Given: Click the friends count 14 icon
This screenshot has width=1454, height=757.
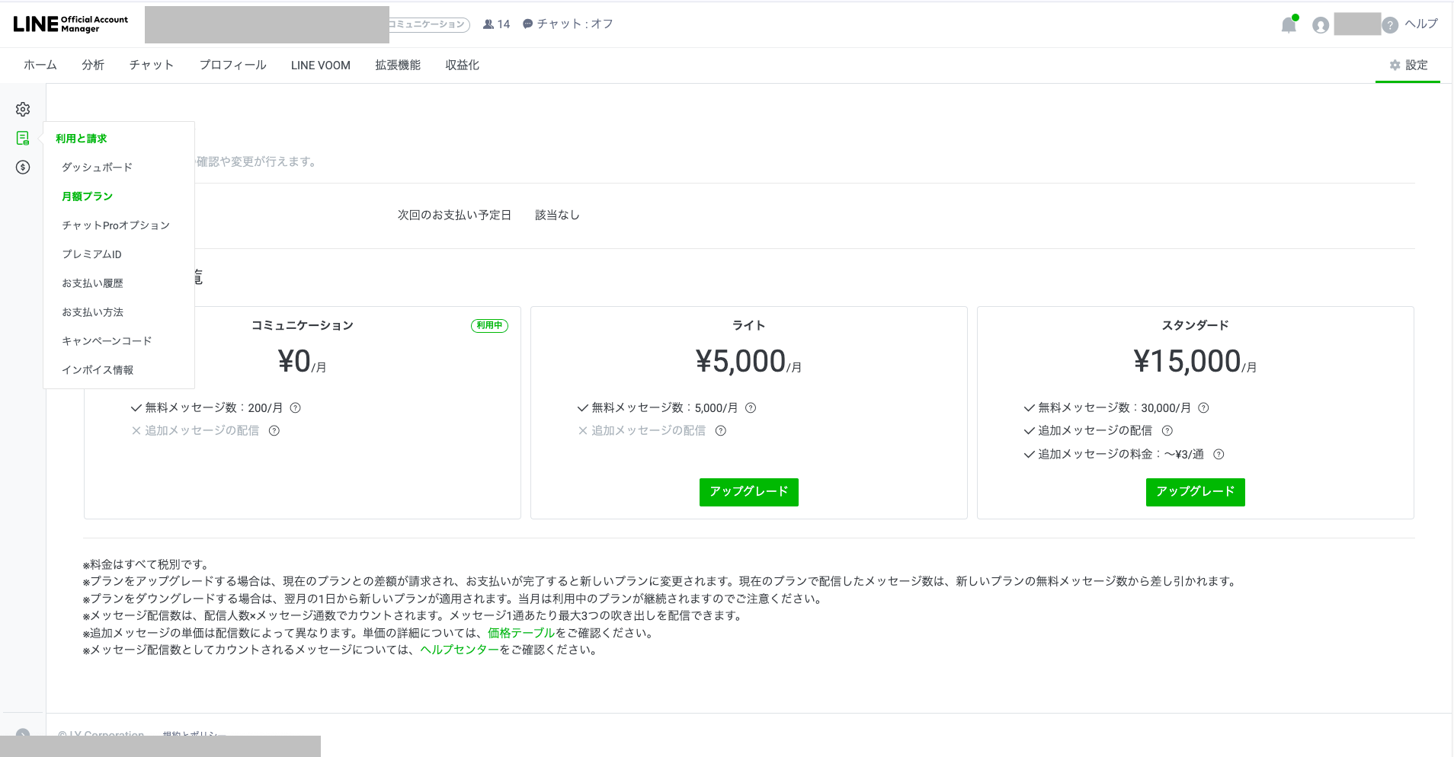Looking at the screenshot, I should point(488,24).
